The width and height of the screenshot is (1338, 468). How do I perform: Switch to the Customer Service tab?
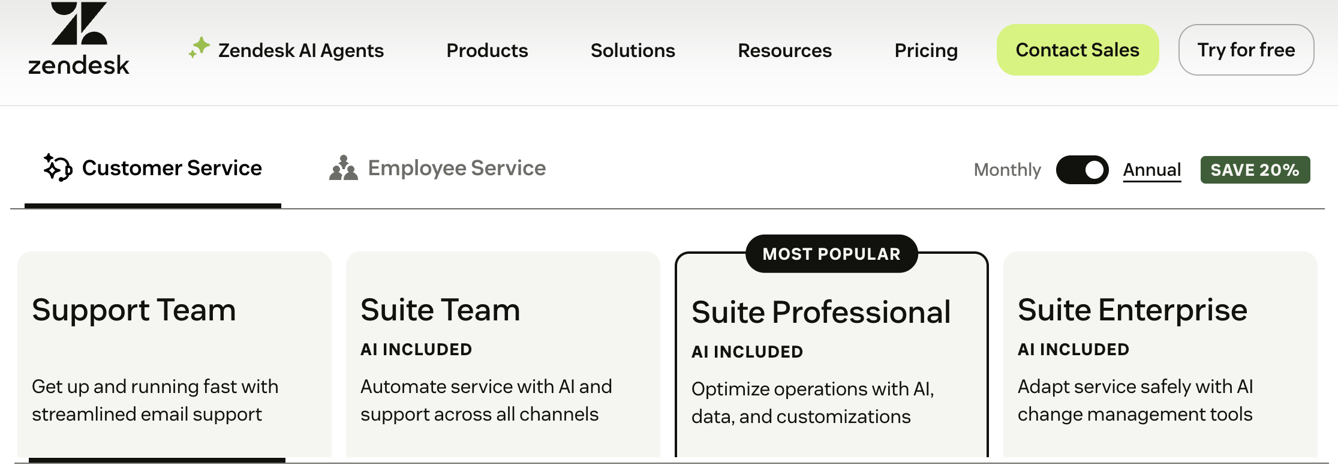[x=172, y=168]
